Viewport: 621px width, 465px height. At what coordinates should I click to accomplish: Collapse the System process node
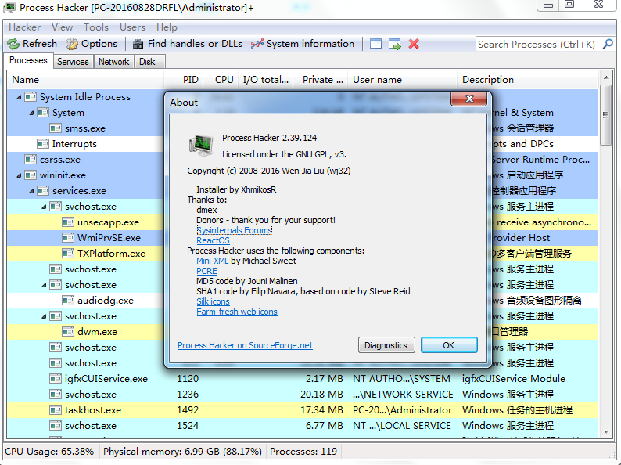(31, 113)
